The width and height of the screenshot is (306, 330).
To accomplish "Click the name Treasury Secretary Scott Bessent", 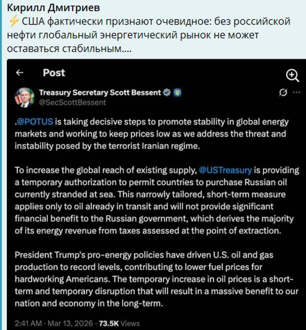I will point(100,92).
